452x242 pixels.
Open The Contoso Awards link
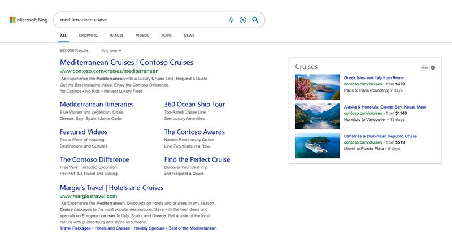coord(194,132)
